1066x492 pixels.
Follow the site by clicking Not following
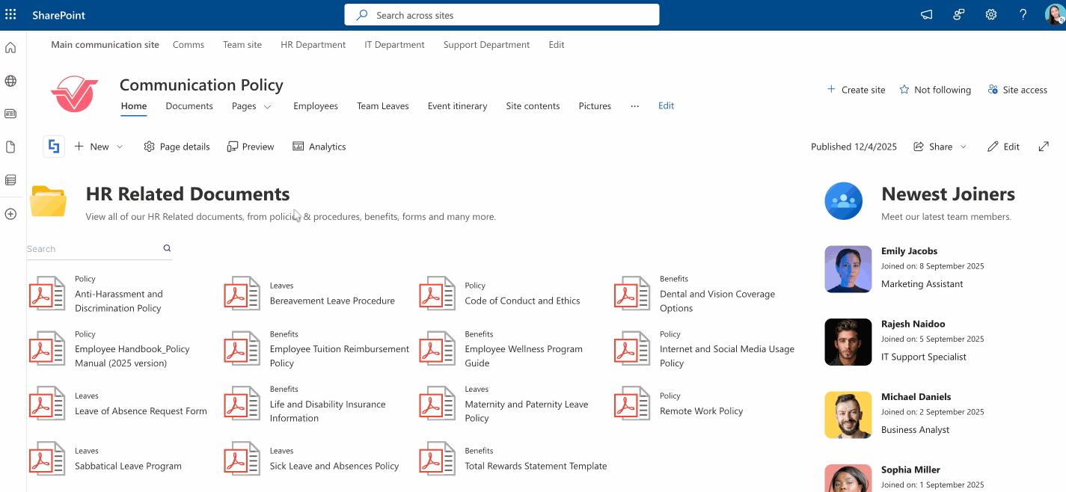(x=934, y=89)
